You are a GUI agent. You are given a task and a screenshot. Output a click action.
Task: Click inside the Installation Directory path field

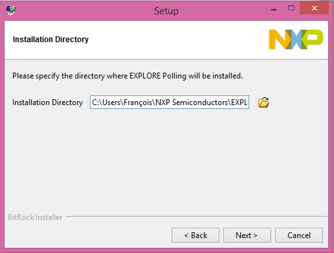(170, 102)
